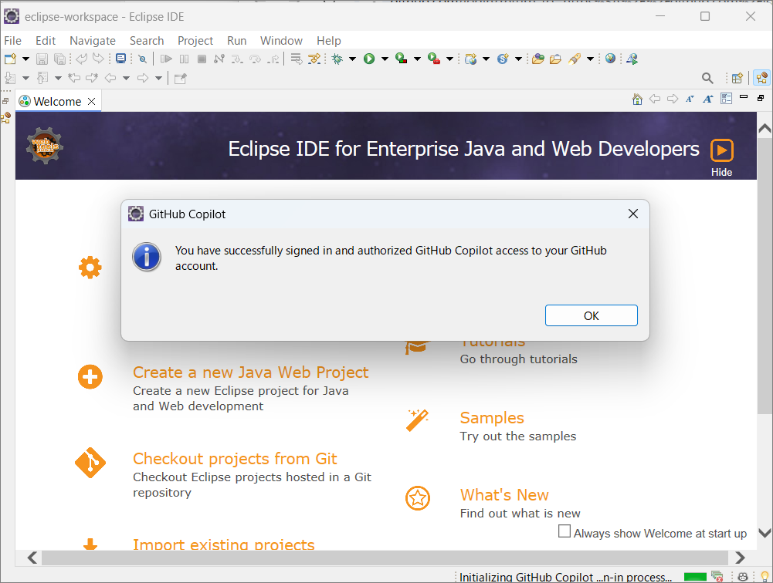Expand the External Tools dropdown arrow
Viewport: 773px width, 583px height.
click(x=449, y=59)
